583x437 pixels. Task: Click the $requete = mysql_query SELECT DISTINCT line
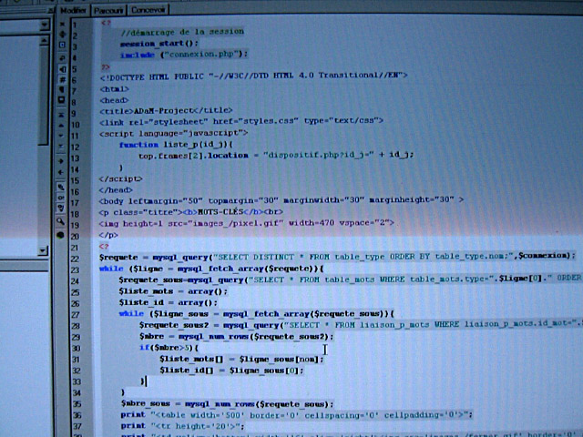[337, 257]
